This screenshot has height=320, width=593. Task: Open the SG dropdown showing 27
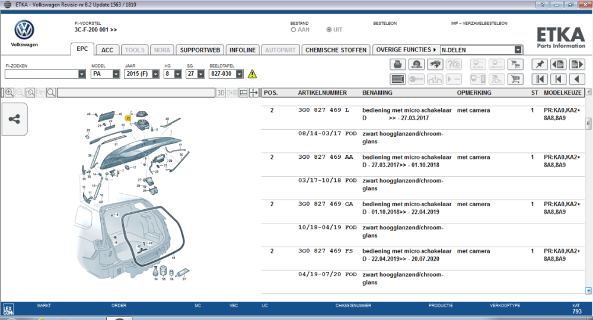[x=201, y=74]
